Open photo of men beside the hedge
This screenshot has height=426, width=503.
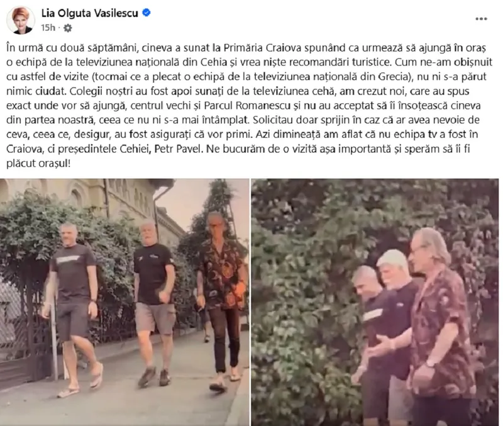click(x=375, y=303)
